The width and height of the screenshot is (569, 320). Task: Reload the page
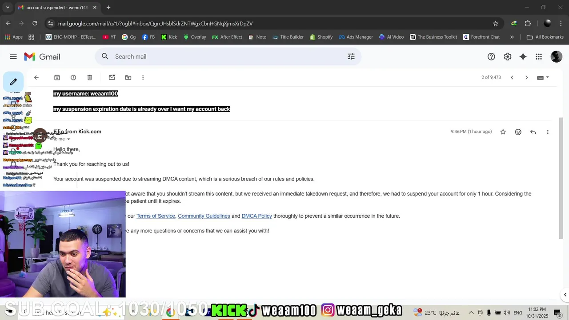pos(35,24)
